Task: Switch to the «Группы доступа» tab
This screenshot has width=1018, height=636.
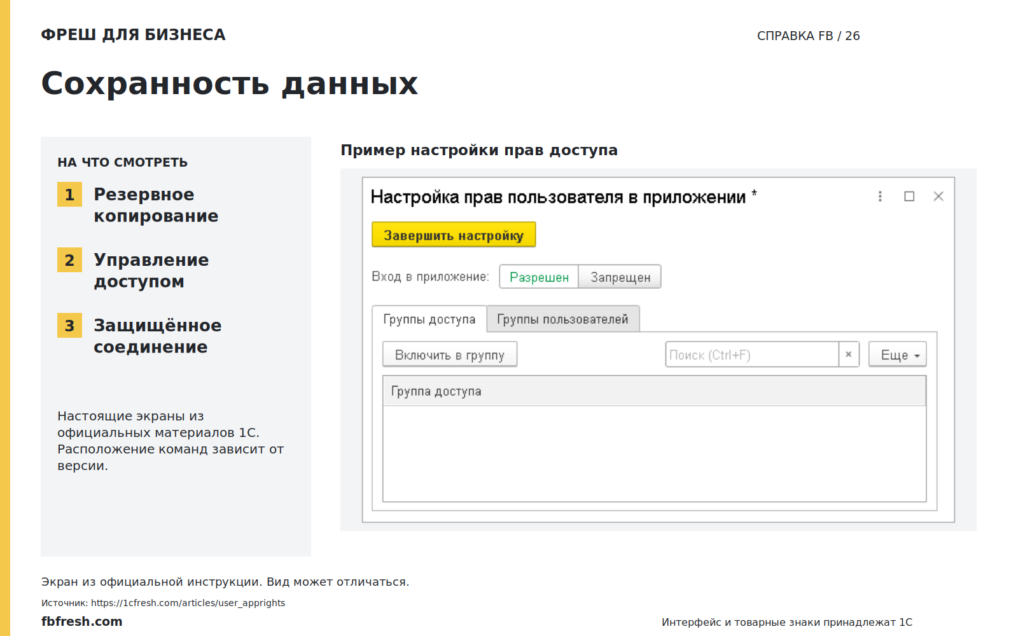Action: point(429,319)
